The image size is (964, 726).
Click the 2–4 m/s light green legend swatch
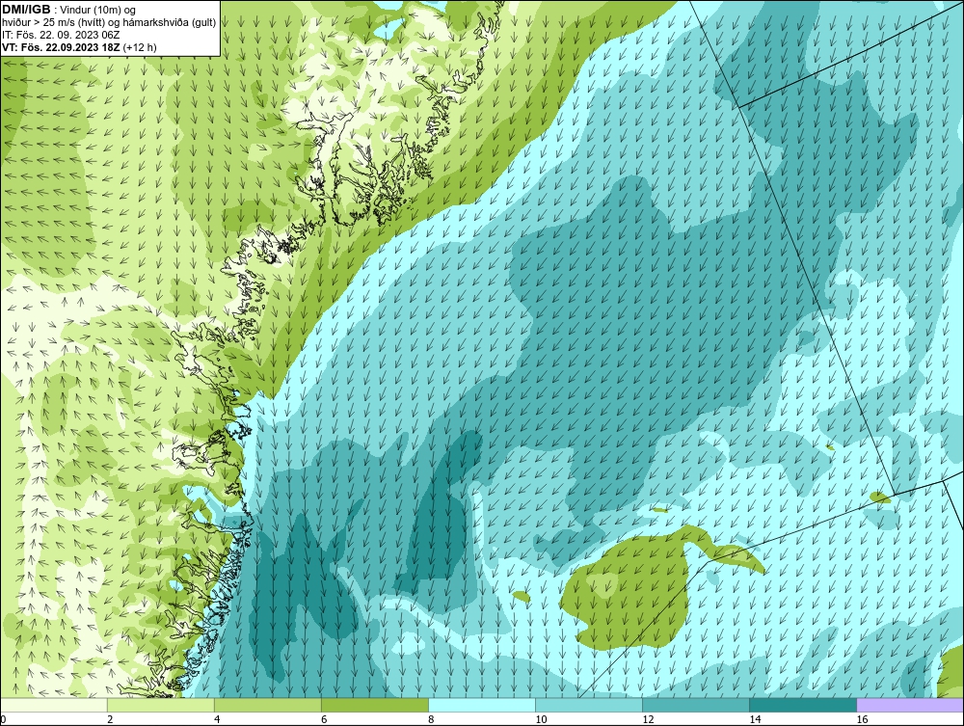(x=161, y=705)
